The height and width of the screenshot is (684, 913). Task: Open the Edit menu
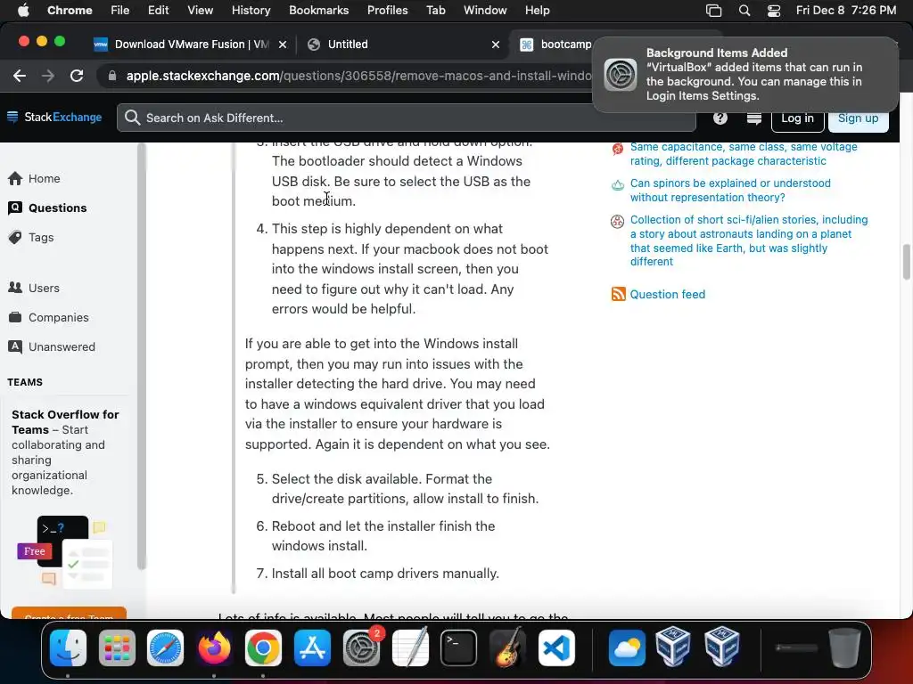[158, 10]
